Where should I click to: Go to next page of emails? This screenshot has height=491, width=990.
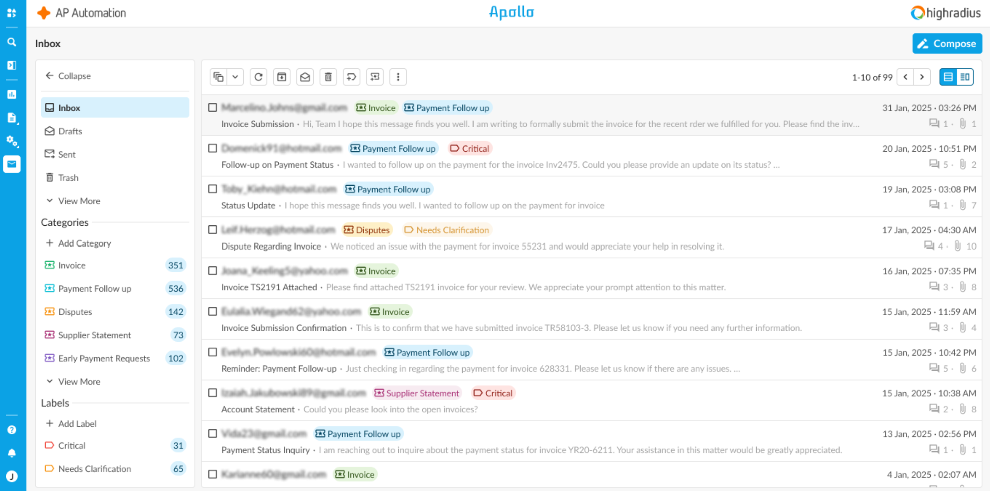[922, 77]
